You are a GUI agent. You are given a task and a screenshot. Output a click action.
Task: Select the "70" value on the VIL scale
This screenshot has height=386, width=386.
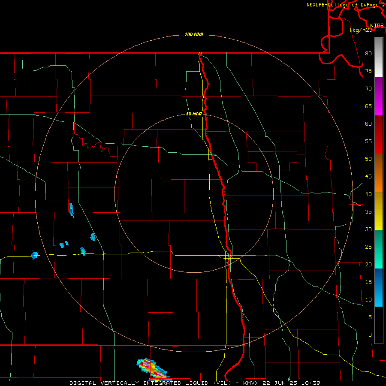coord(368,88)
